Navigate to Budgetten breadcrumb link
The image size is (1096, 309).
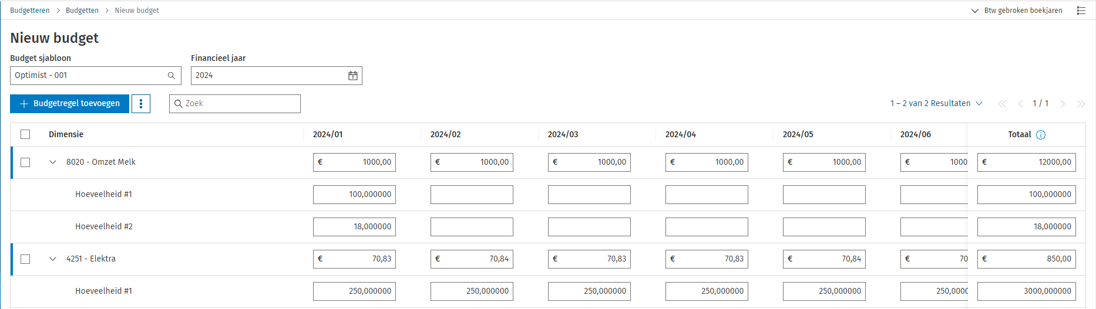click(x=82, y=11)
